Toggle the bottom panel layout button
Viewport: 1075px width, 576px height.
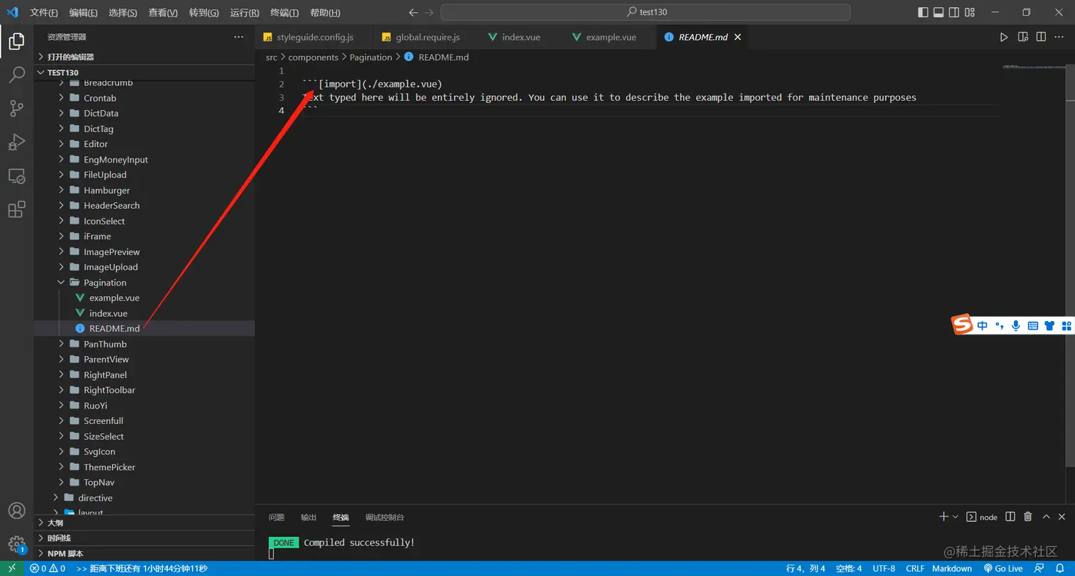938,12
